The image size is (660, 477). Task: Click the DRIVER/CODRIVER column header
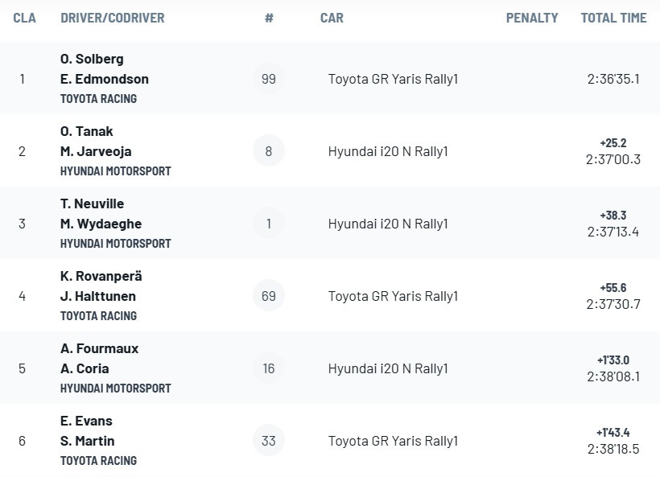[112, 18]
